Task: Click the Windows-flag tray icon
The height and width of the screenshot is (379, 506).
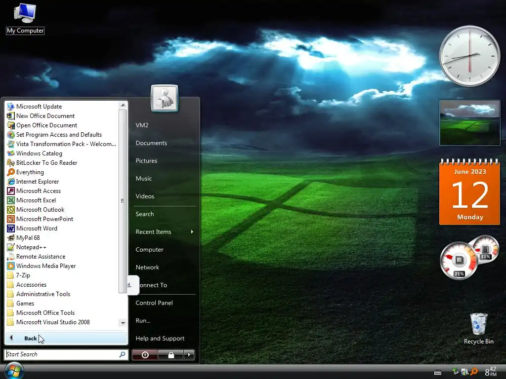Action: click(464, 372)
